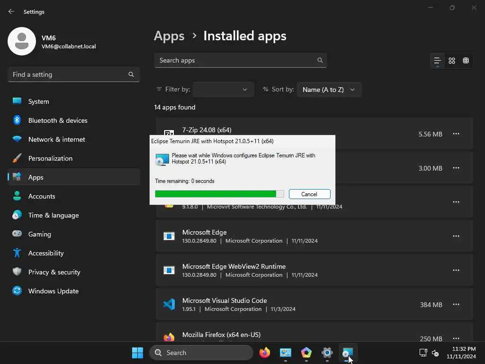
Task: Open Time & language settings
Action: coord(73,215)
